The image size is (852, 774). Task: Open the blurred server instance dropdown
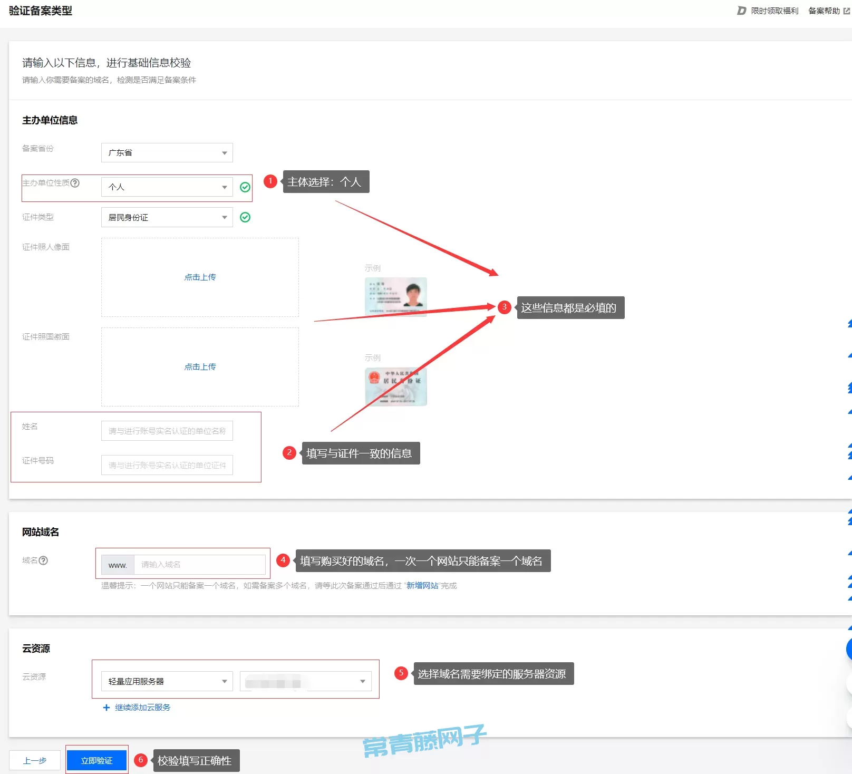(305, 681)
